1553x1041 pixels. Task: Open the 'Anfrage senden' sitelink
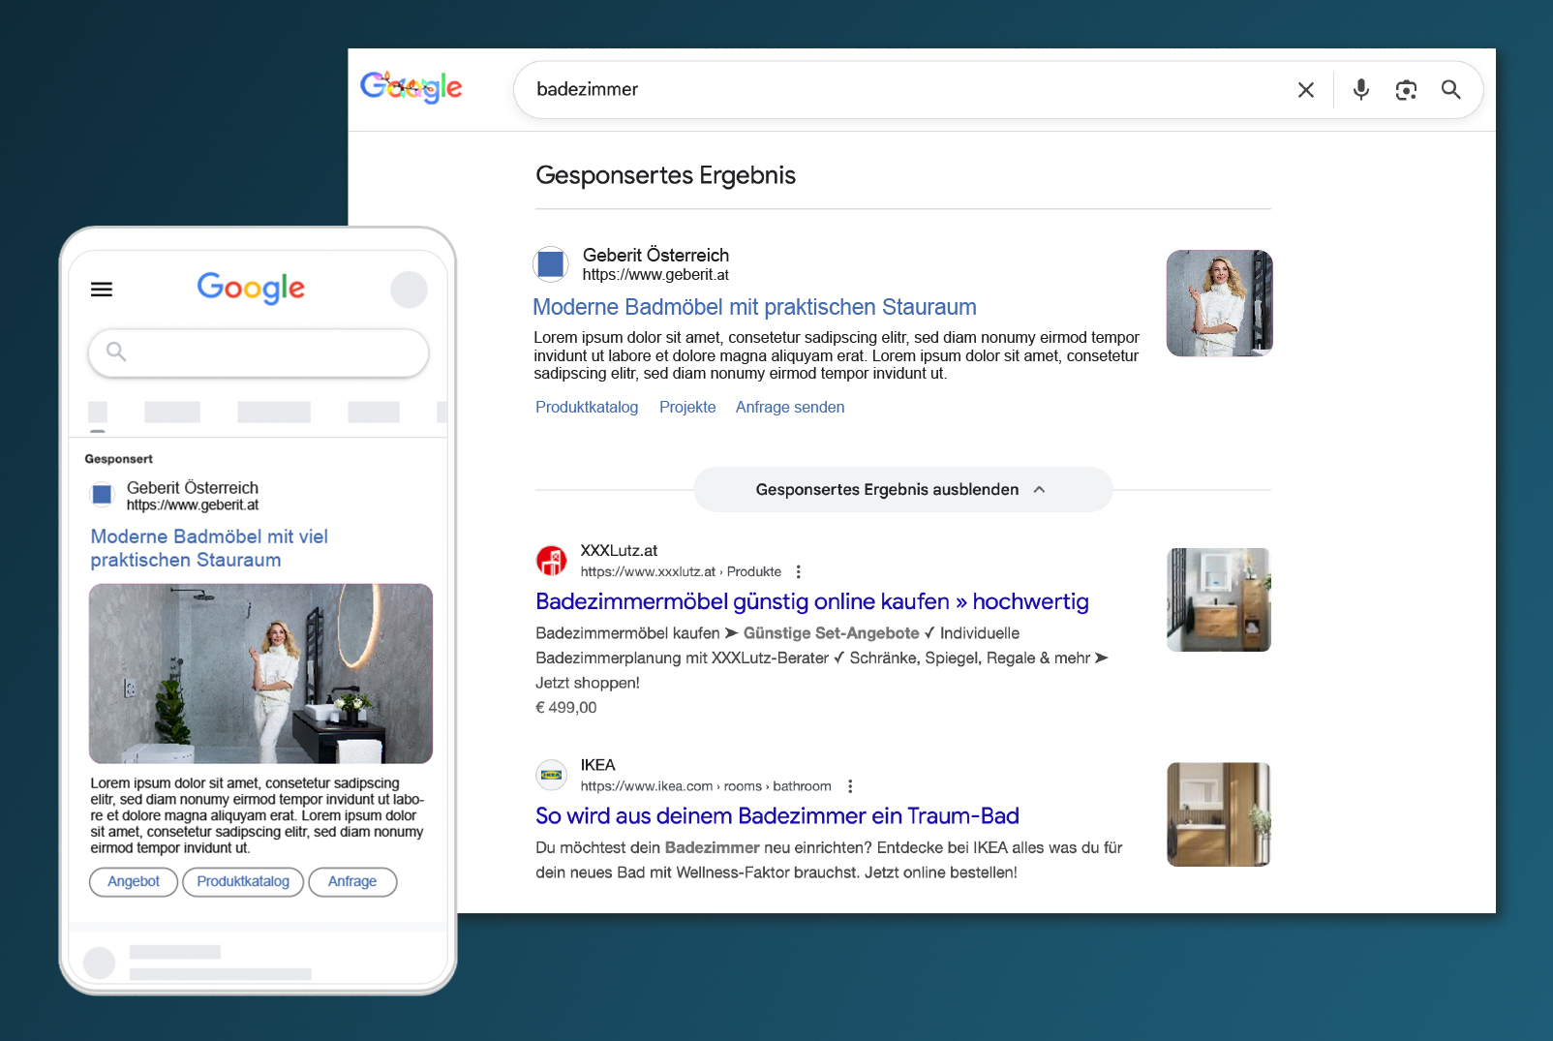pyautogui.click(x=790, y=408)
